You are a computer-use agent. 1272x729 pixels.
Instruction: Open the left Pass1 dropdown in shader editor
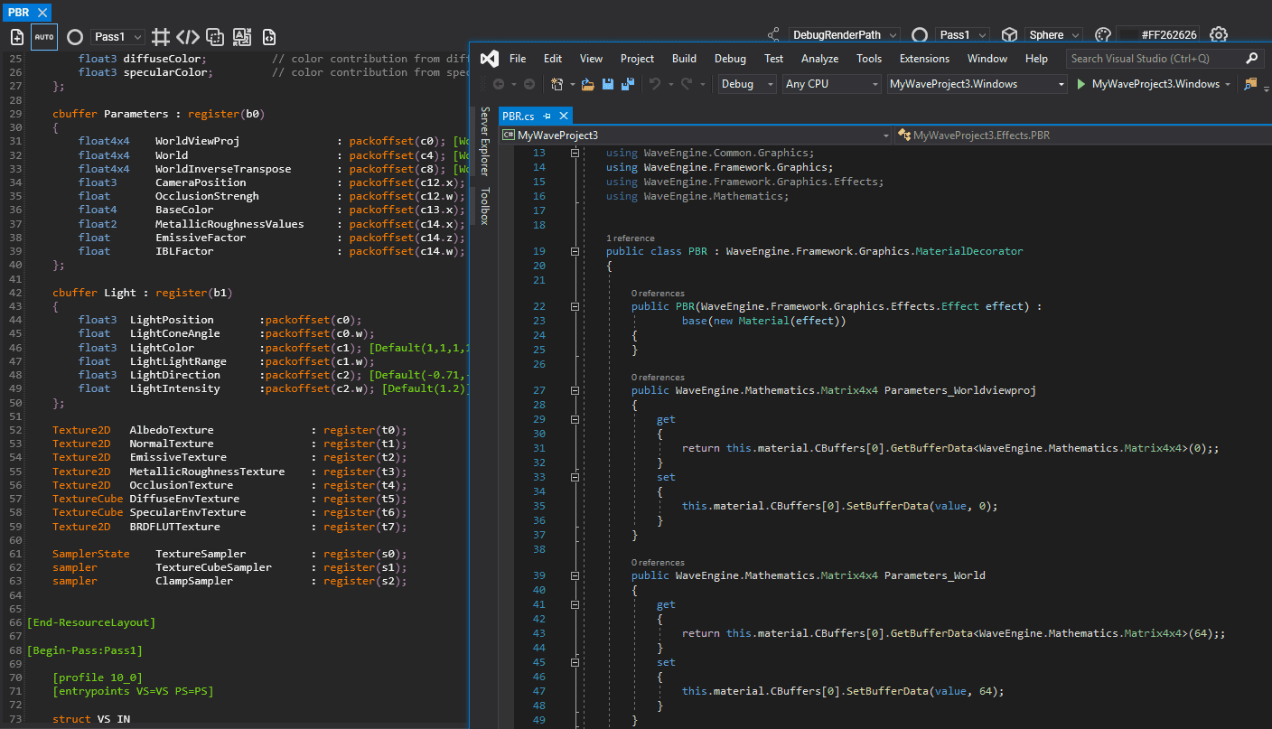coord(118,37)
